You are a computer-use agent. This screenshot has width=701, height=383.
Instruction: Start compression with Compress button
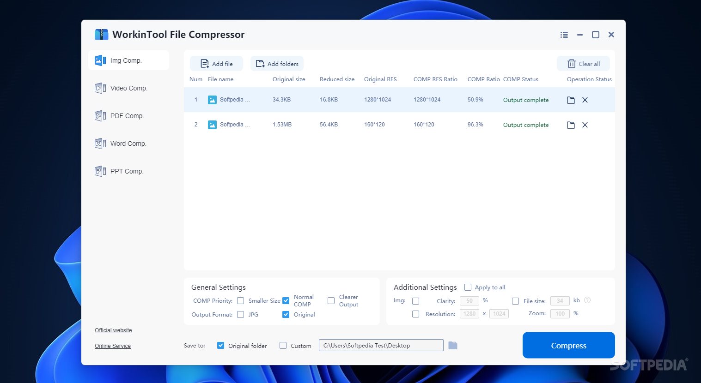(x=568, y=345)
